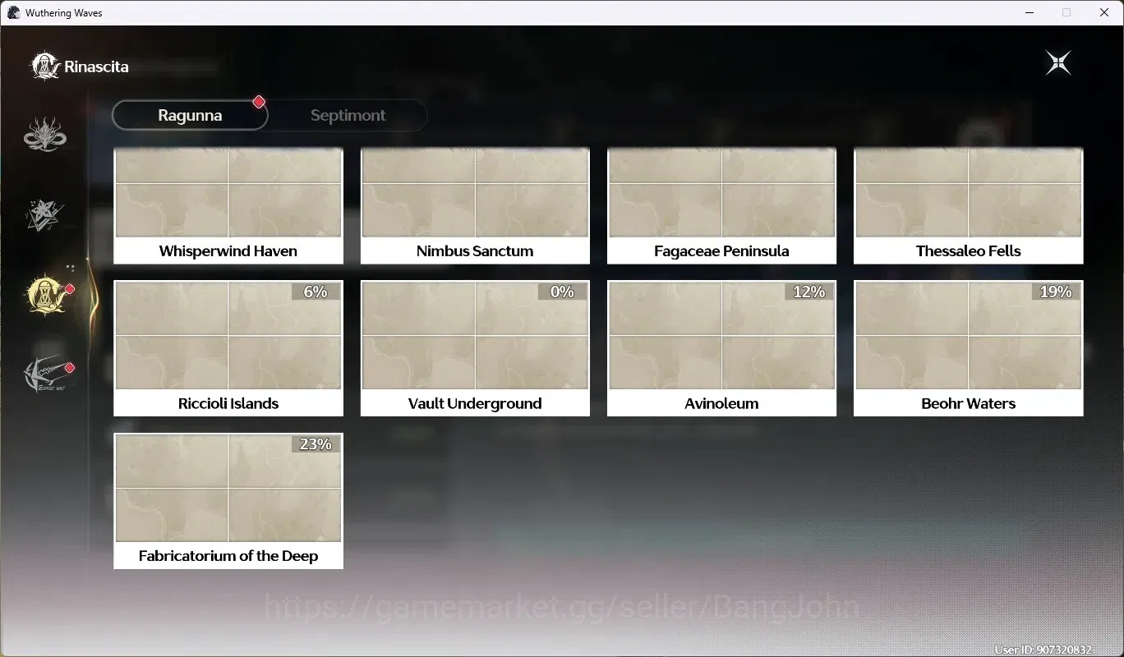Switch to the Ragunna tab
Image resolution: width=1124 pixels, height=657 pixels.
tap(190, 115)
